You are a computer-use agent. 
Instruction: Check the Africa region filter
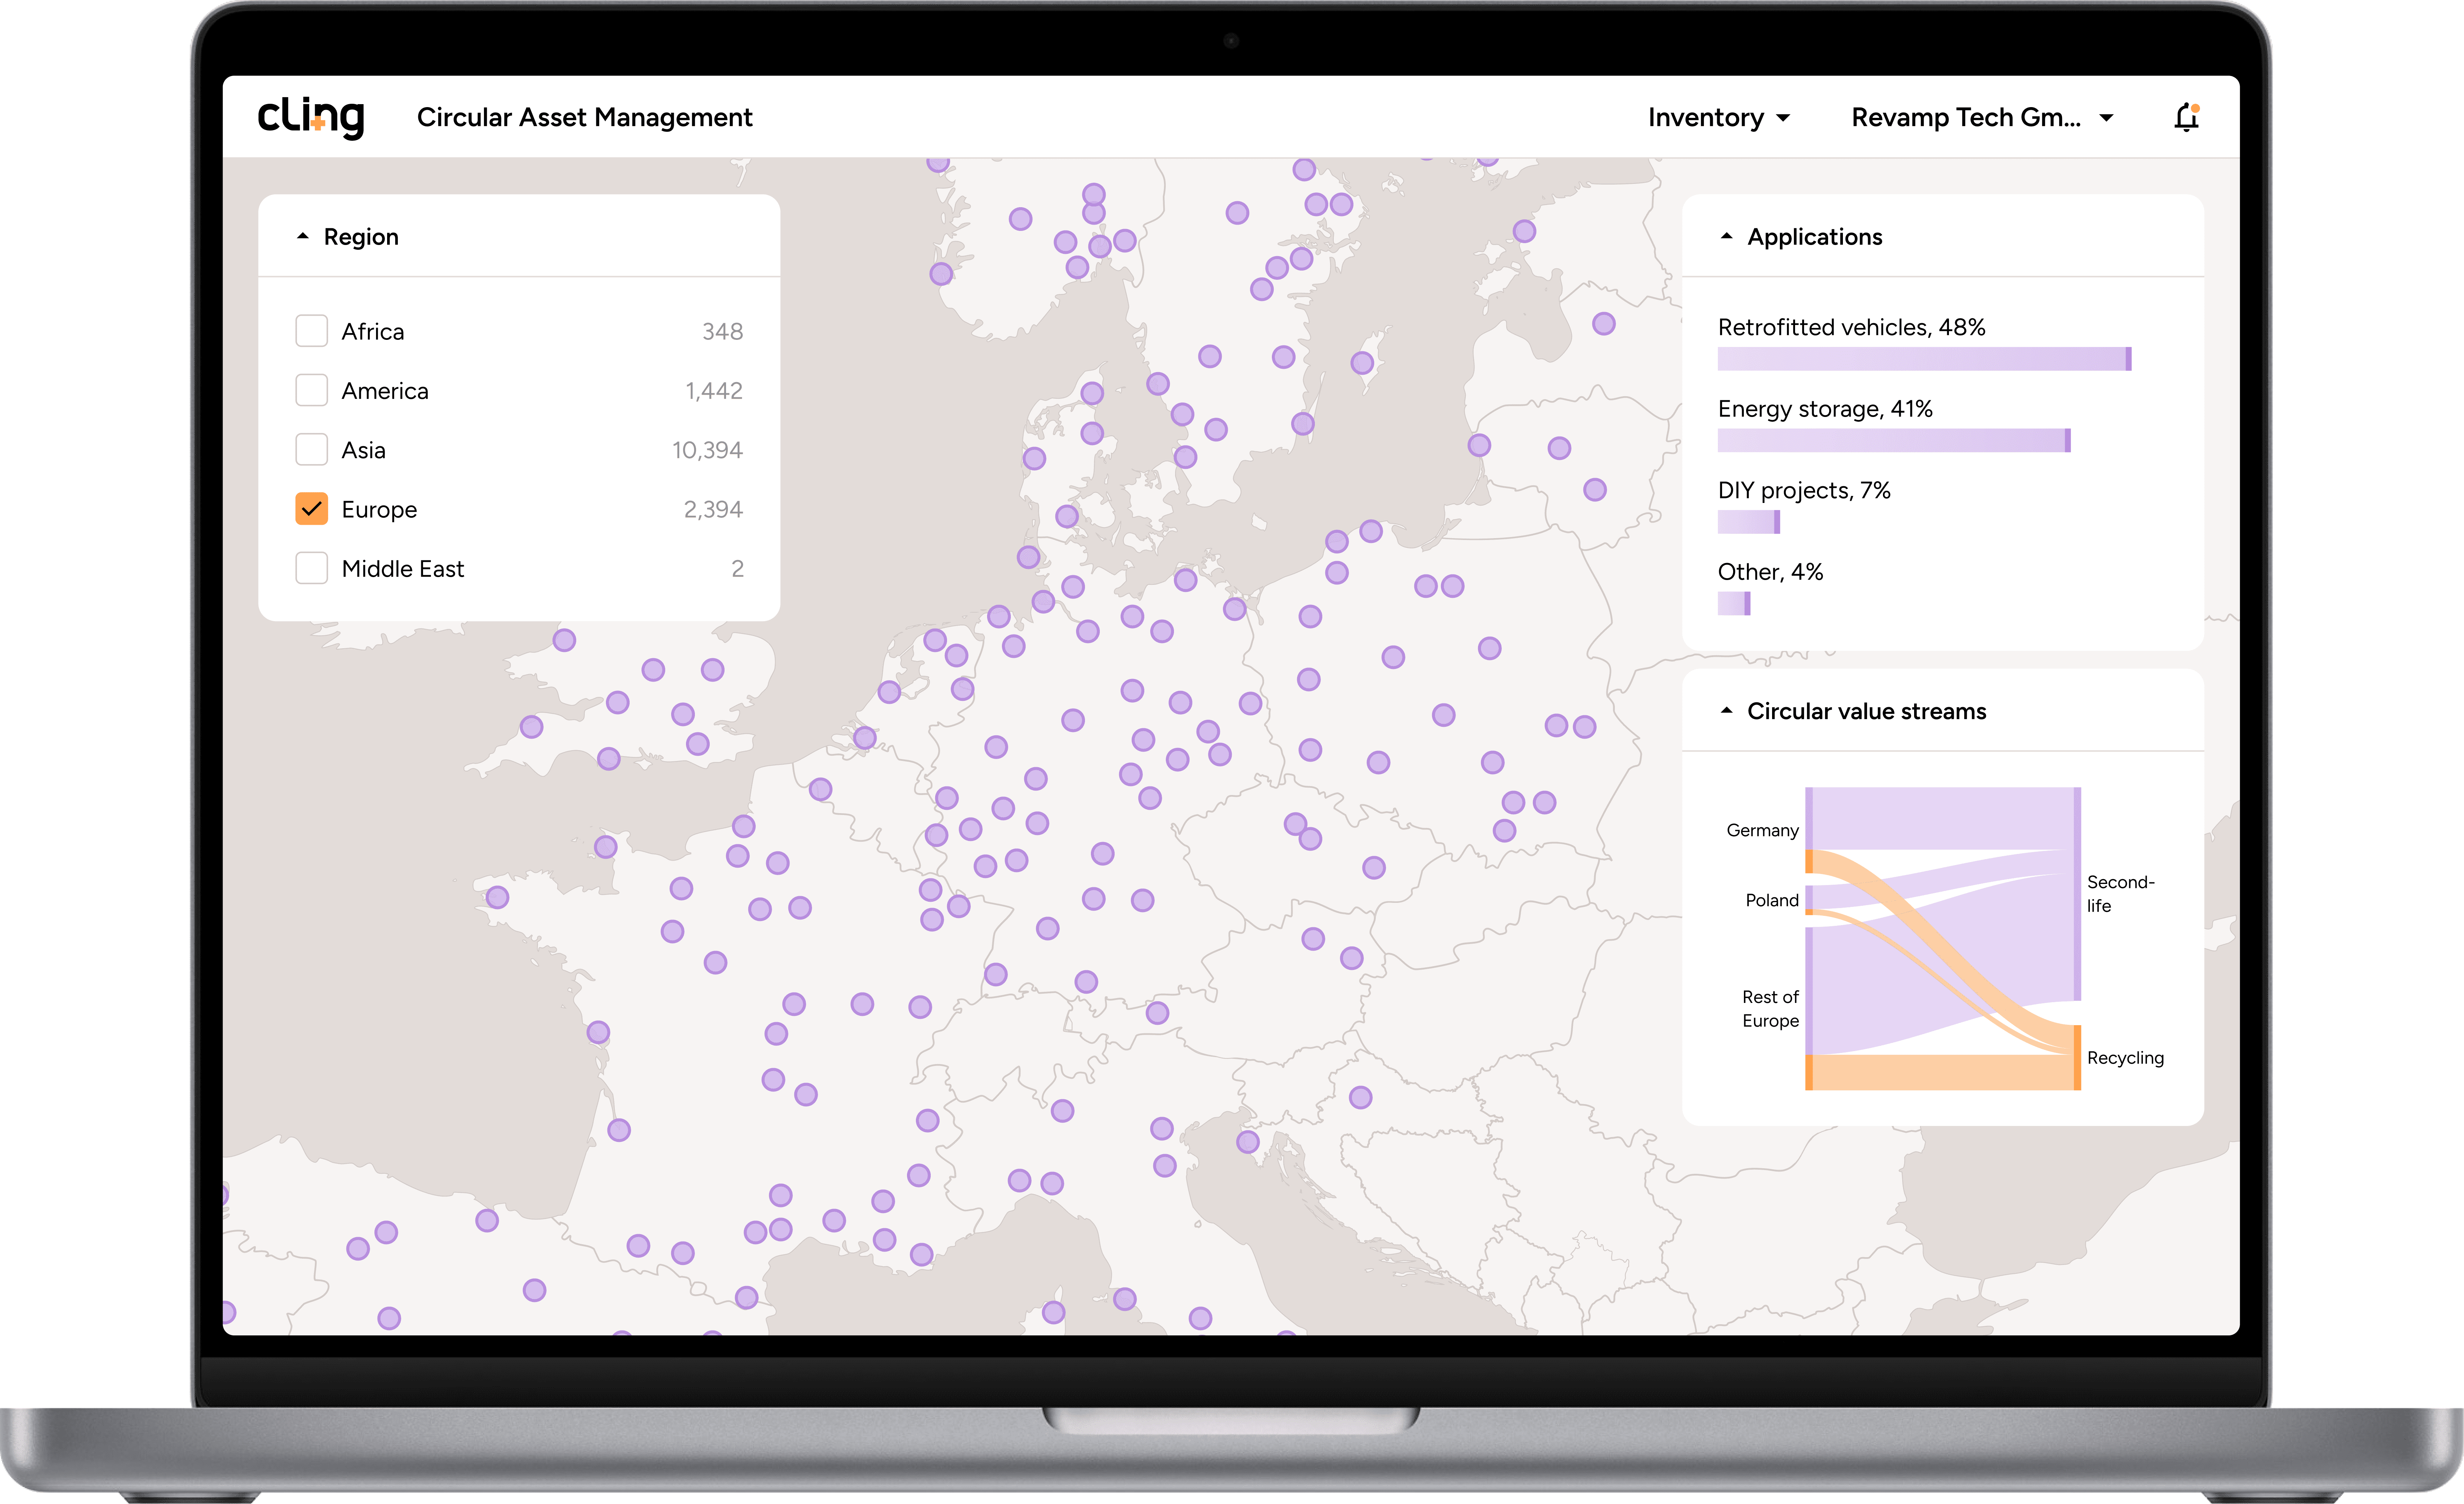tap(312, 331)
